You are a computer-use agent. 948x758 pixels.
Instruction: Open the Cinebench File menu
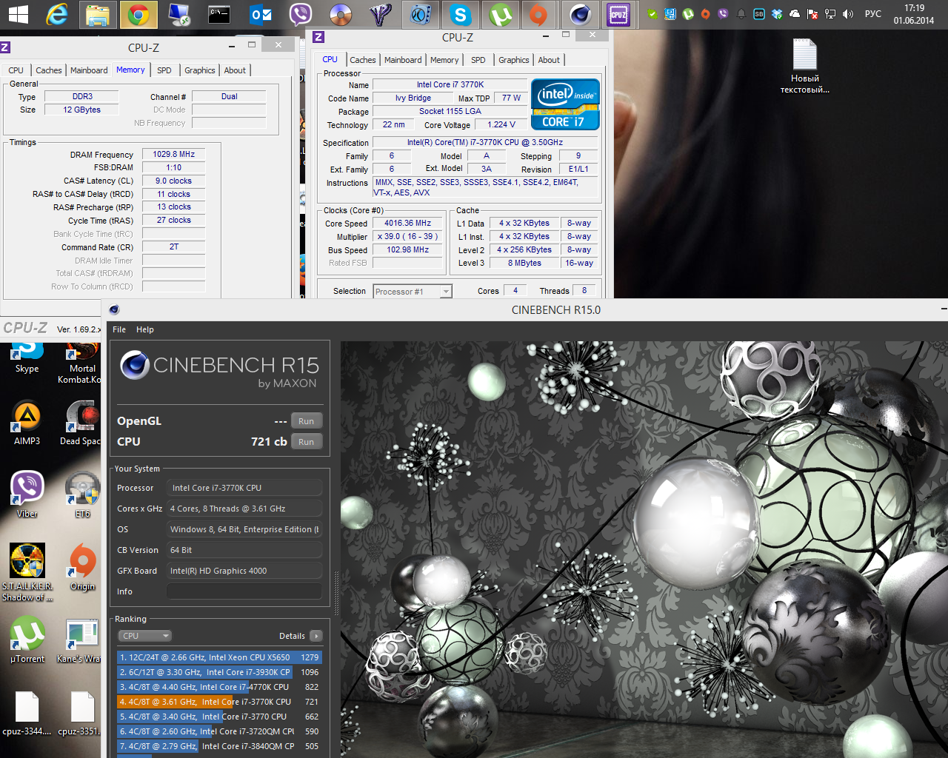[x=119, y=329]
